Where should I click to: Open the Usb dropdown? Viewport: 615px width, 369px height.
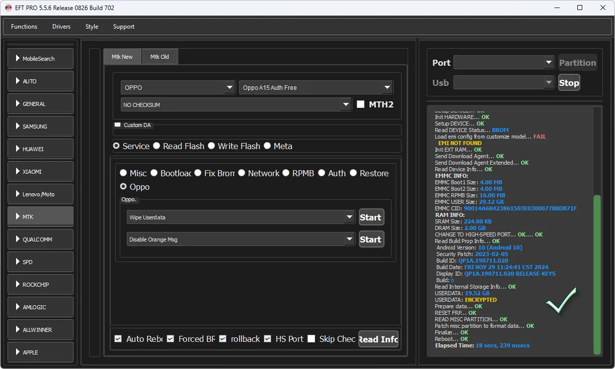click(504, 82)
